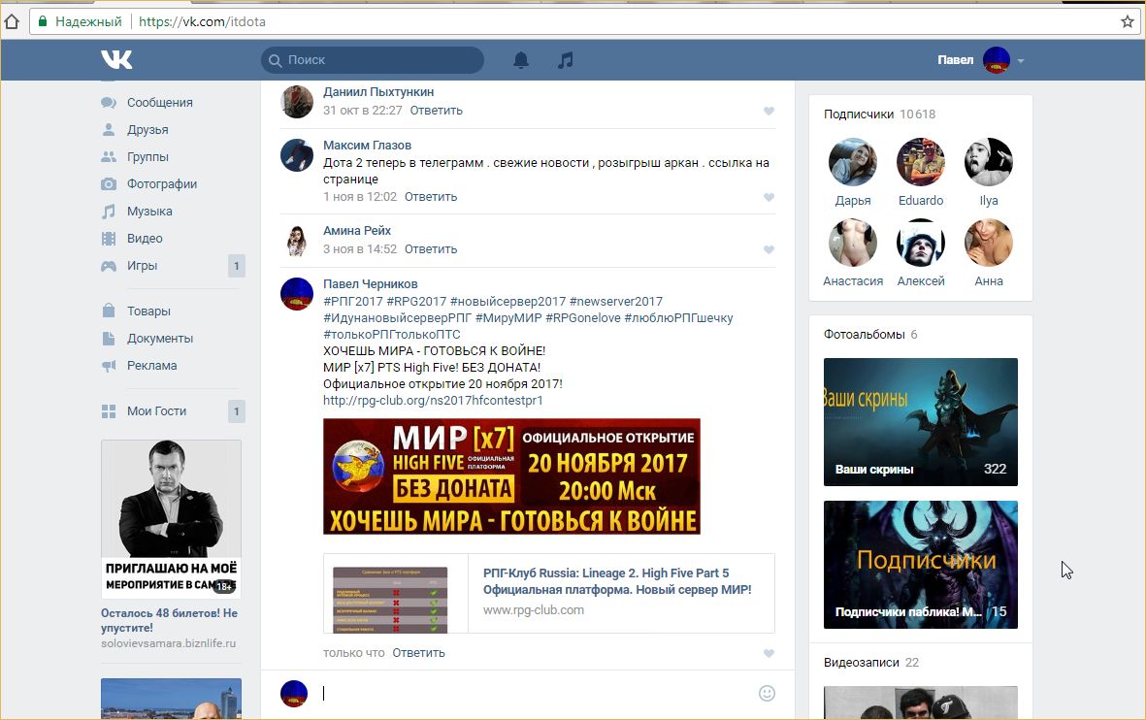Click the Мои Гости counter badge
This screenshot has height=720, width=1146.
[x=236, y=411]
